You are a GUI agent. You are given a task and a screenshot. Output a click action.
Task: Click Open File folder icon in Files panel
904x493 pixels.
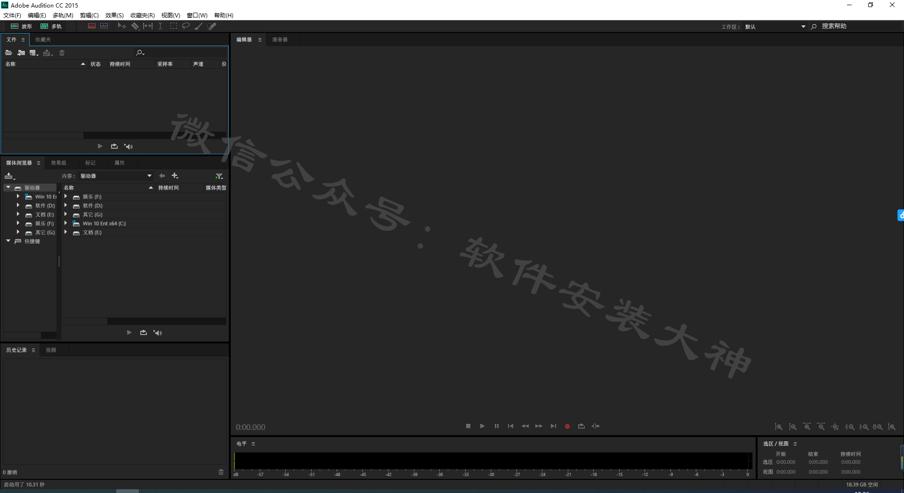pos(8,53)
